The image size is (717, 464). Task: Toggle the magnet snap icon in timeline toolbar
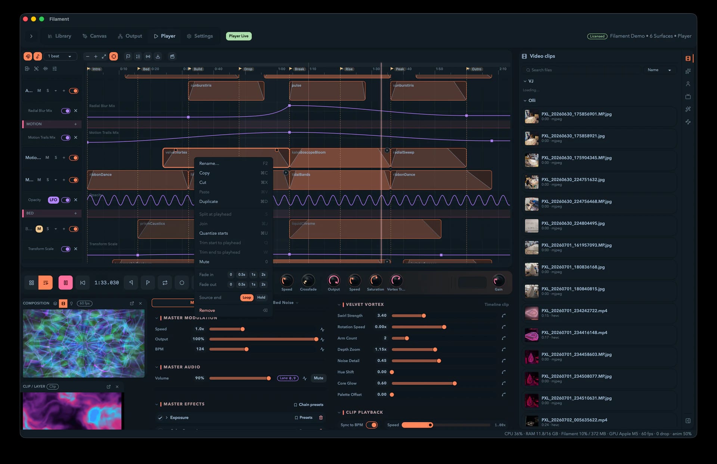point(28,56)
